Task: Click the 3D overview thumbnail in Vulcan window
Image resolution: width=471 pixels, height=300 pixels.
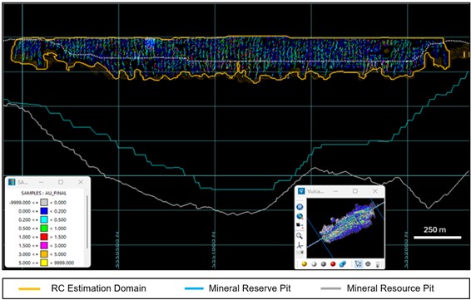Action: point(345,228)
